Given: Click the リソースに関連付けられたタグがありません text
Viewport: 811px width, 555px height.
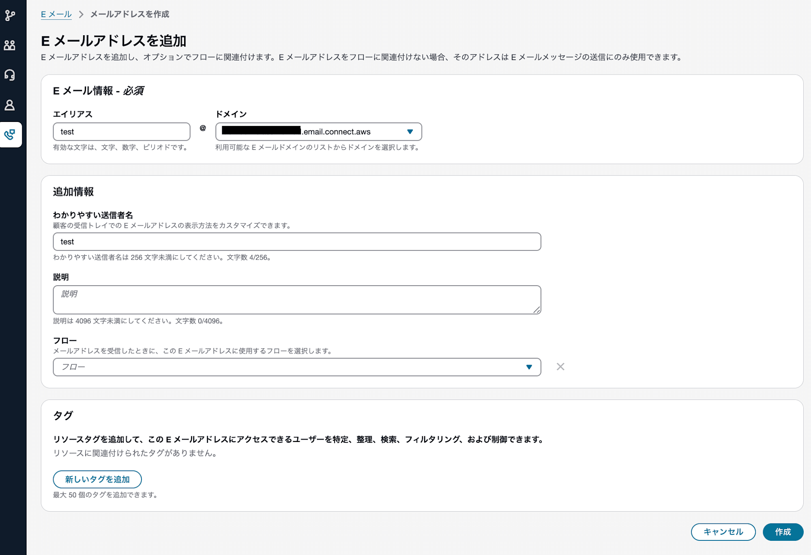Looking at the screenshot, I should tap(136, 453).
